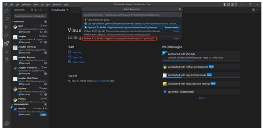Click the VS Code logo in title bar
This screenshot has width=263, height=128.
pos(6,5)
